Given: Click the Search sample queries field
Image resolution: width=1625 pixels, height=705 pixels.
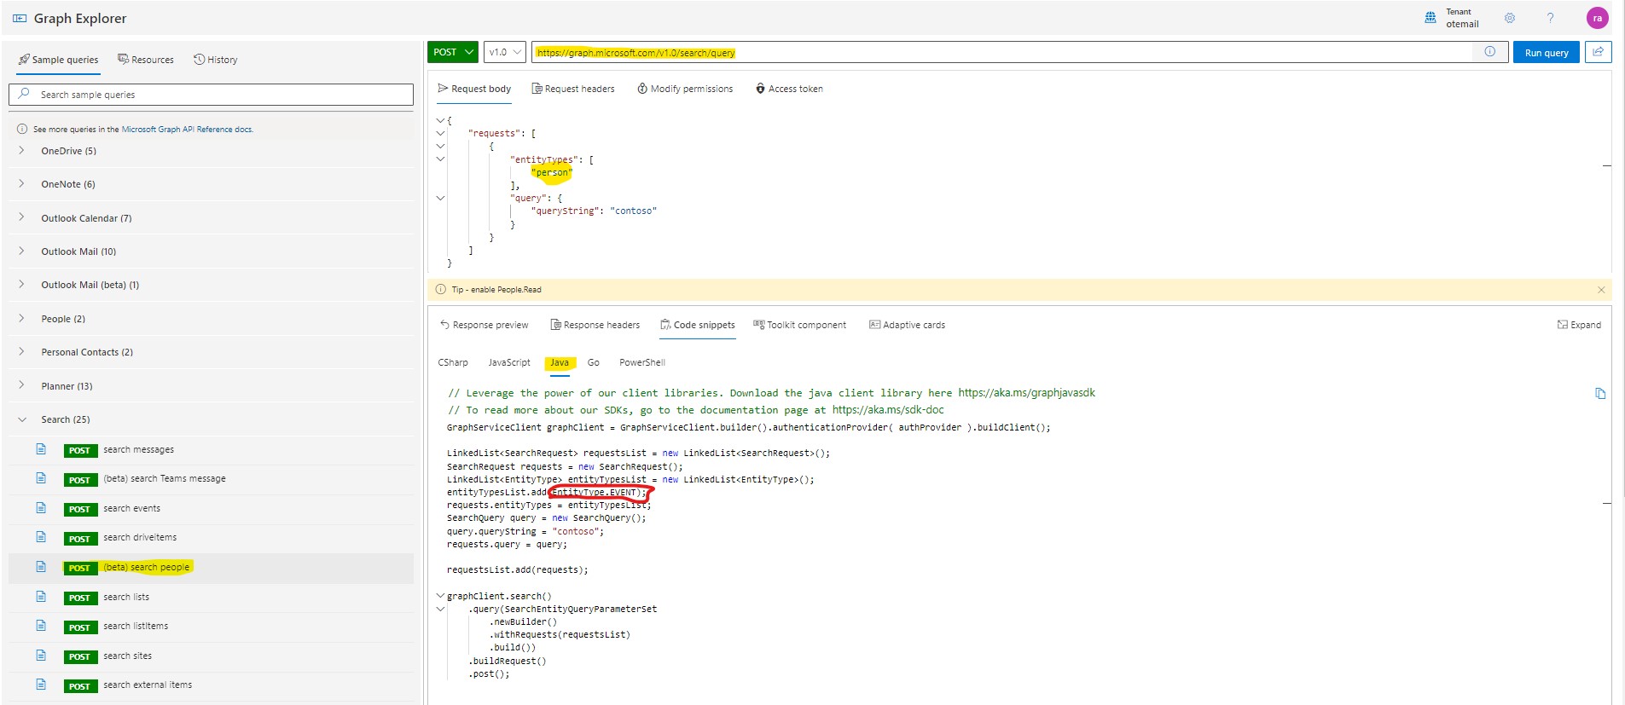Looking at the screenshot, I should [212, 94].
